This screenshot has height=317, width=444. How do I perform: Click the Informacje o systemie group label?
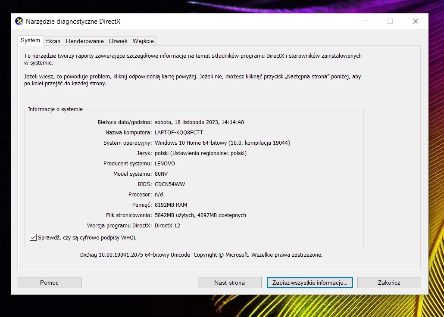point(56,109)
